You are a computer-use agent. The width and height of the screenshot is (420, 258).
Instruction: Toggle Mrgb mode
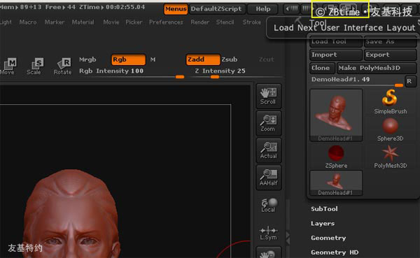[x=87, y=59]
